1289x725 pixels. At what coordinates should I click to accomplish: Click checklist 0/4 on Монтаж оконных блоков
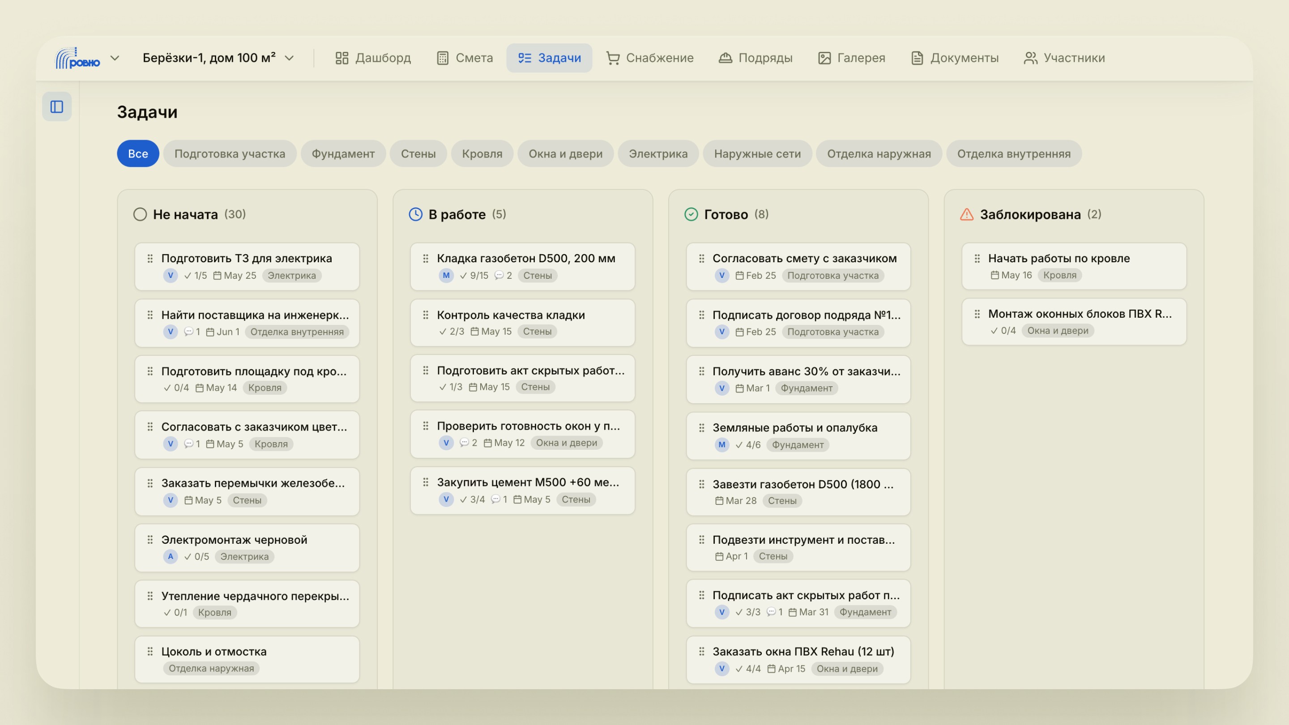pyautogui.click(x=1003, y=330)
